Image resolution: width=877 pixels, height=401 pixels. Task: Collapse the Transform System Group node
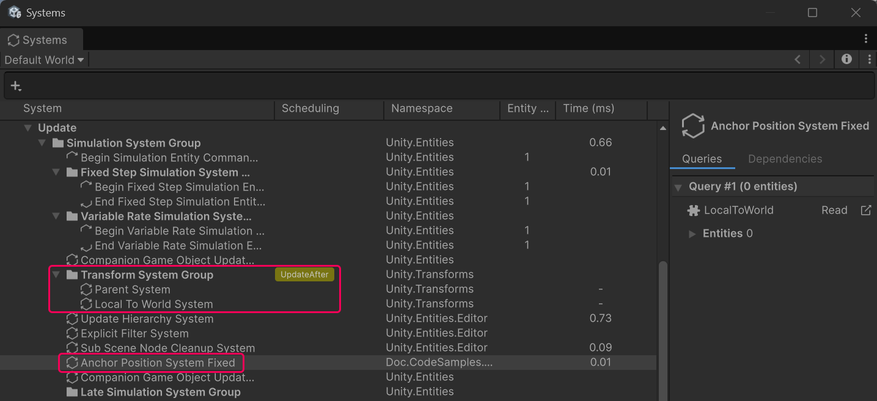tap(56, 275)
